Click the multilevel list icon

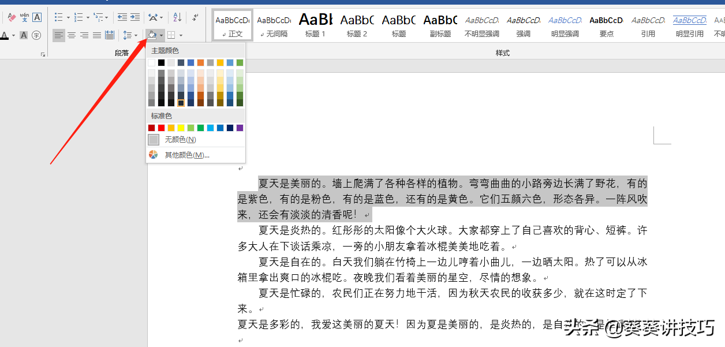pyautogui.click(x=97, y=16)
